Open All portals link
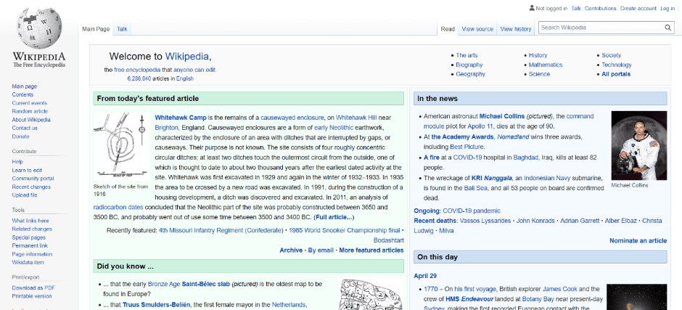Image resolution: width=682 pixels, height=310 pixels. [615, 74]
